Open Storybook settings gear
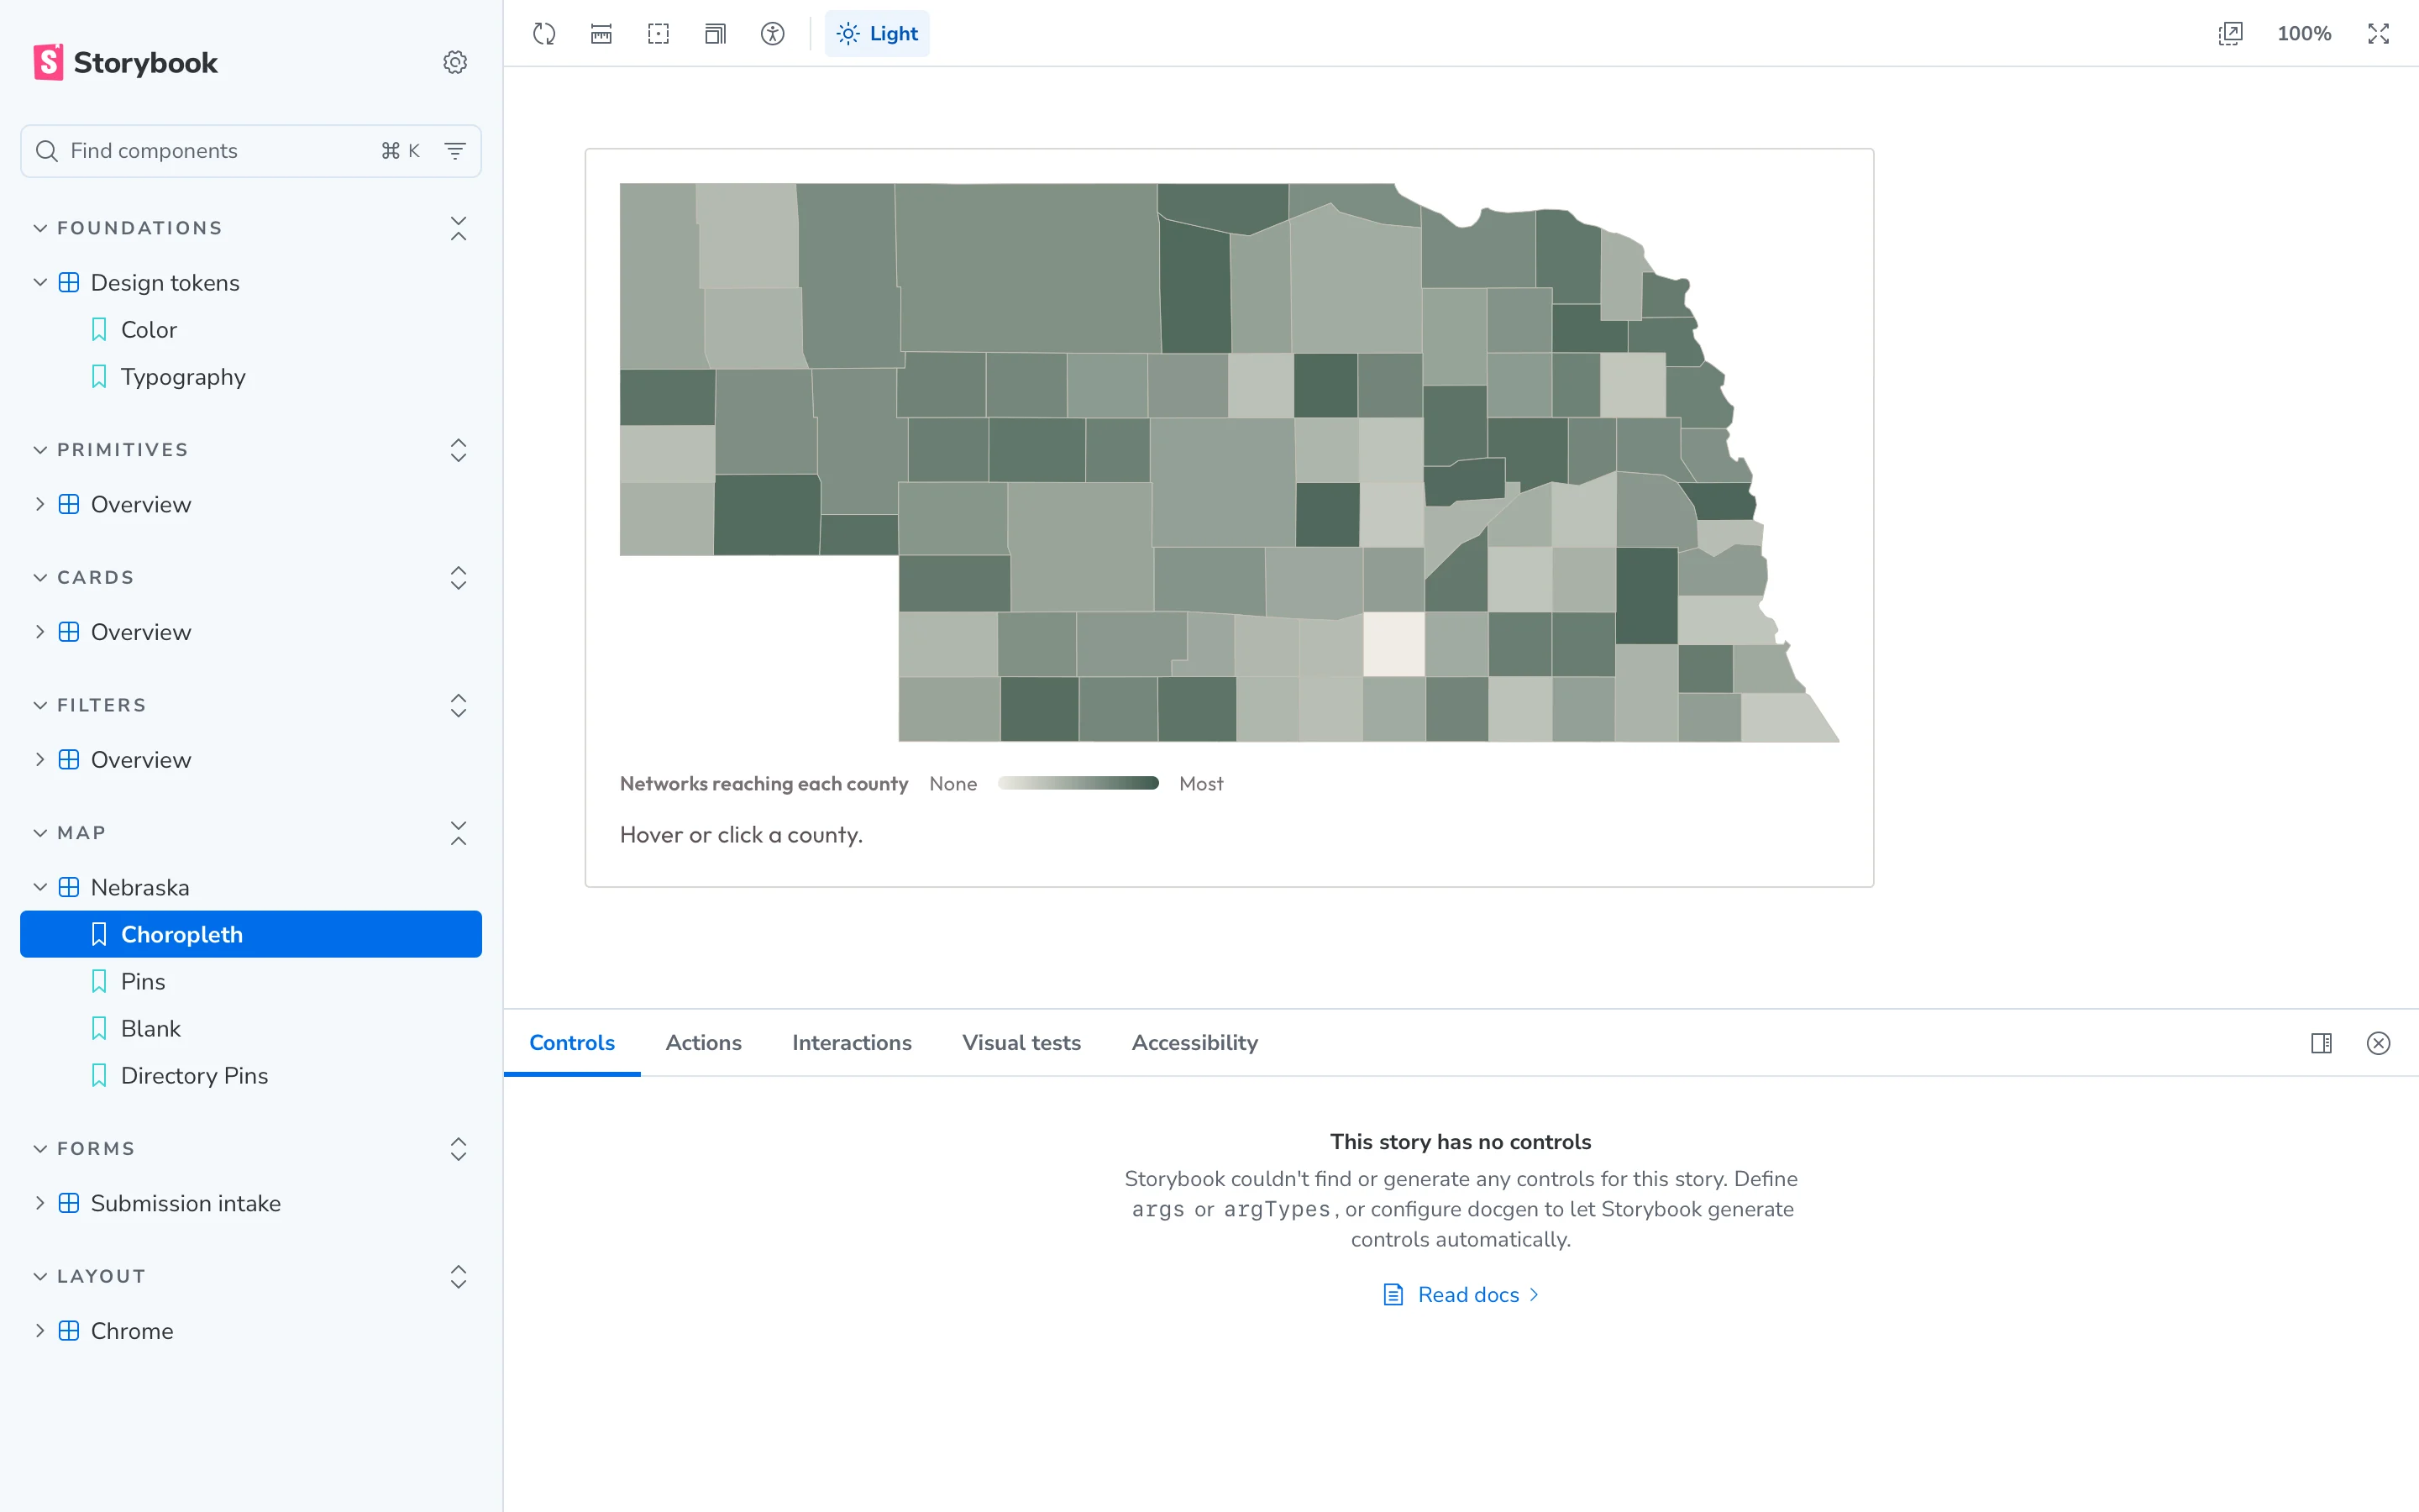This screenshot has width=2419, height=1512. point(454,62)
